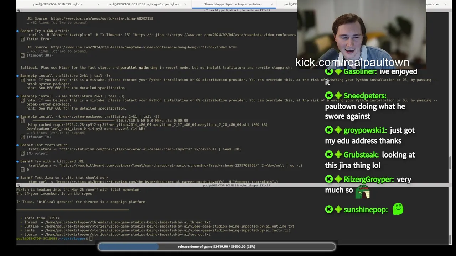The width and height of the screenshot is (456, 256).
Task: Click sunshinepop's green Kick badge
Action: pos(329,209)
